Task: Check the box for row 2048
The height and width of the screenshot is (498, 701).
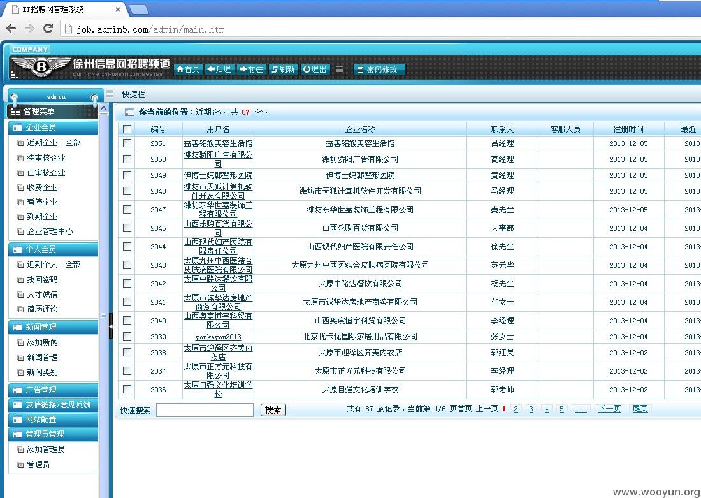Action: pyautogui.click(x=127, y=191)
